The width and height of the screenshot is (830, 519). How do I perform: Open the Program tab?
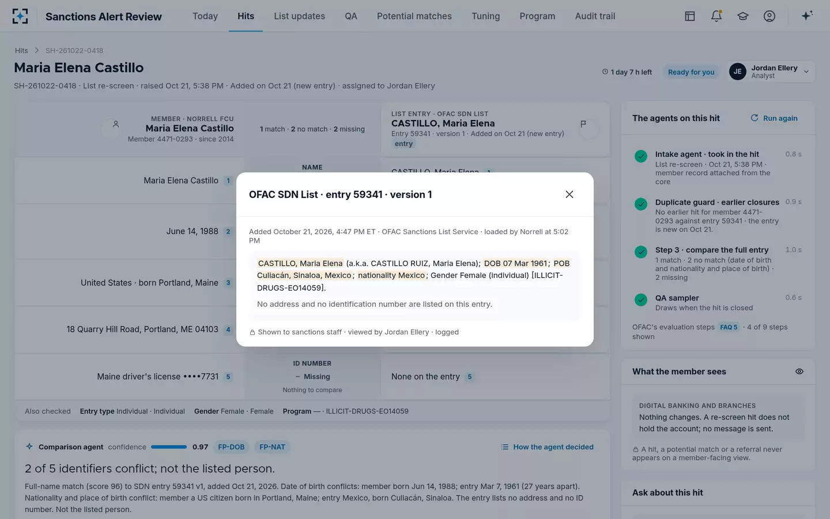[537, 16]
